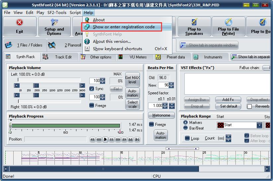Check the Reverb checkbox in VST Effects
The height and width of the screenshot is (181, 273).
[249, 106]
